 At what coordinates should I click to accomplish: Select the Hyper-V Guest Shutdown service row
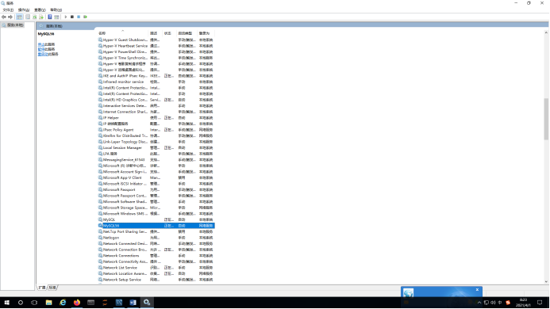(x=156, y=40)
